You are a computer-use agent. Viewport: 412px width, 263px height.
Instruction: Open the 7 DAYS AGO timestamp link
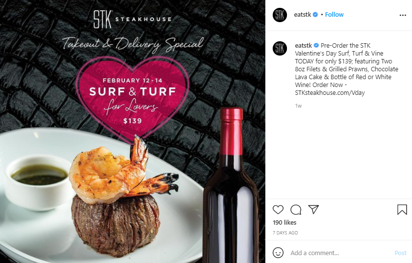[x=285, y=233]
